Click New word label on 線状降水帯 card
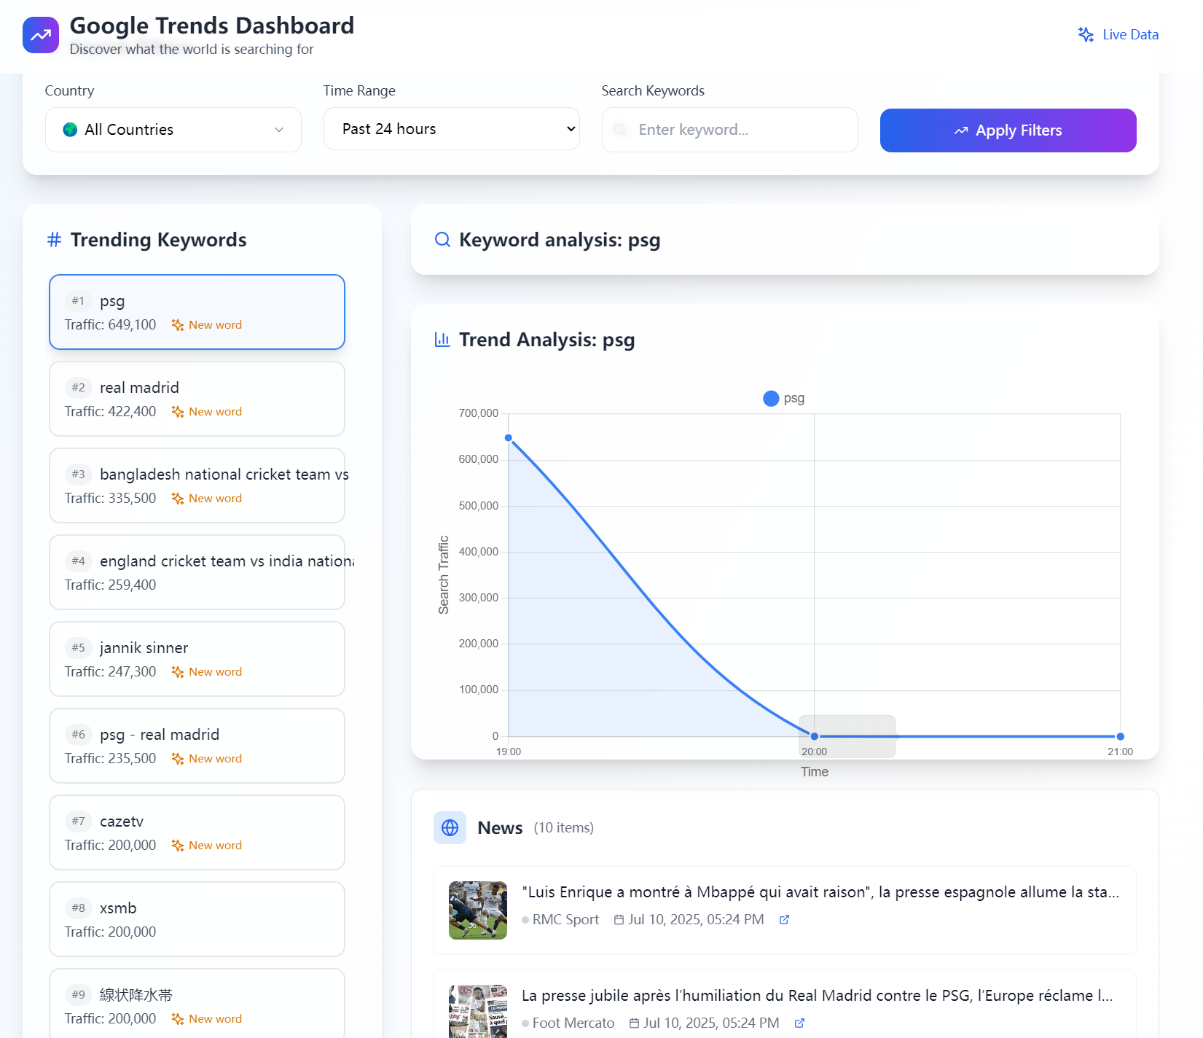The height and width of the screenshot is (1038, 1203). (x=215, y=1019)
